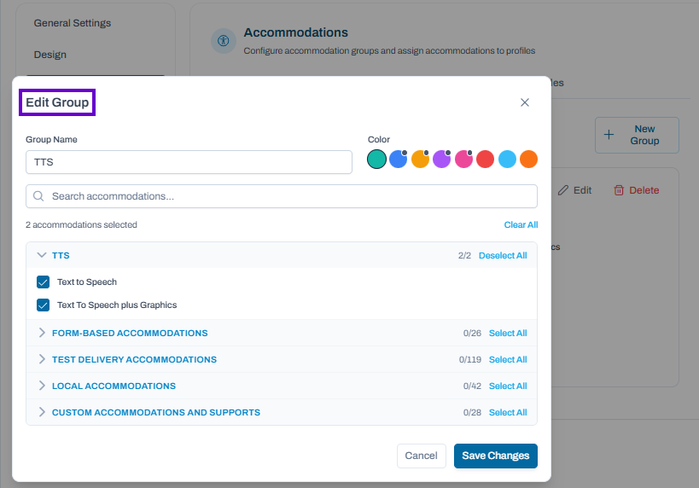Screen dimensions: 699x488
Task: Click the New Group button
Action: click(637, 135)
